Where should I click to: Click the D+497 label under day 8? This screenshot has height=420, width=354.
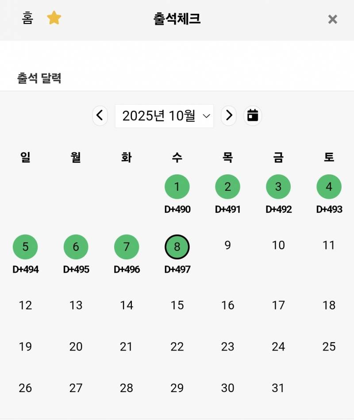click(x=177, y=269)
